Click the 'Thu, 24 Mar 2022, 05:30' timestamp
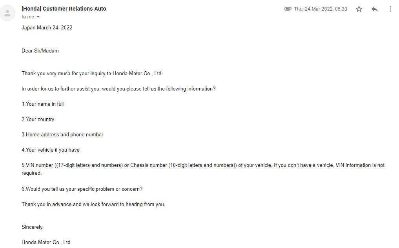 (321, 9)
